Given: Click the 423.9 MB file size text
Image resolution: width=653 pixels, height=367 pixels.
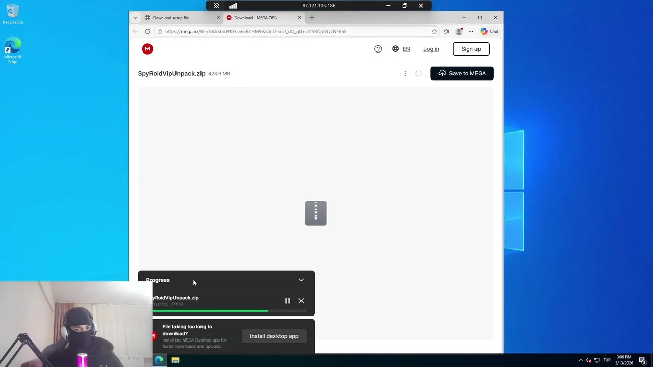Looking at the screenshot, I should tap(219, 74).
